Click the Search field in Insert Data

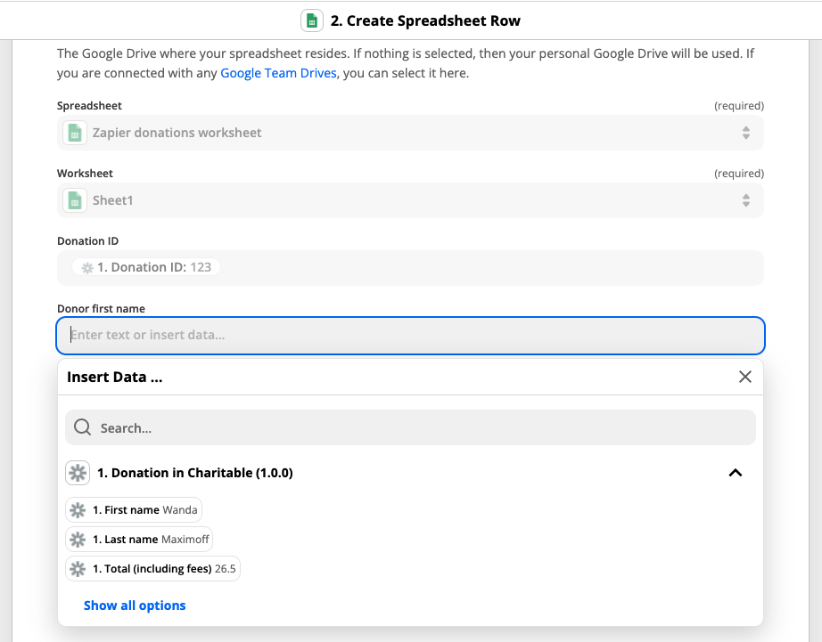(410, 427)
